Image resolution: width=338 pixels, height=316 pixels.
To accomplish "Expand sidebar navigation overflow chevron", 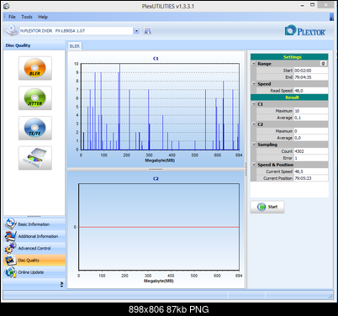I will click(x=61, y=285).
